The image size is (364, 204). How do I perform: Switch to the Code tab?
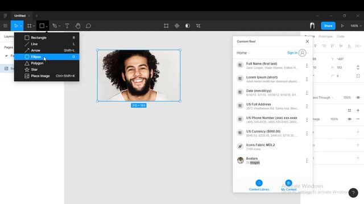tap(340, 36)
